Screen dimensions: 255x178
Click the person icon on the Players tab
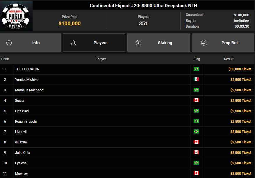(73, 43)
